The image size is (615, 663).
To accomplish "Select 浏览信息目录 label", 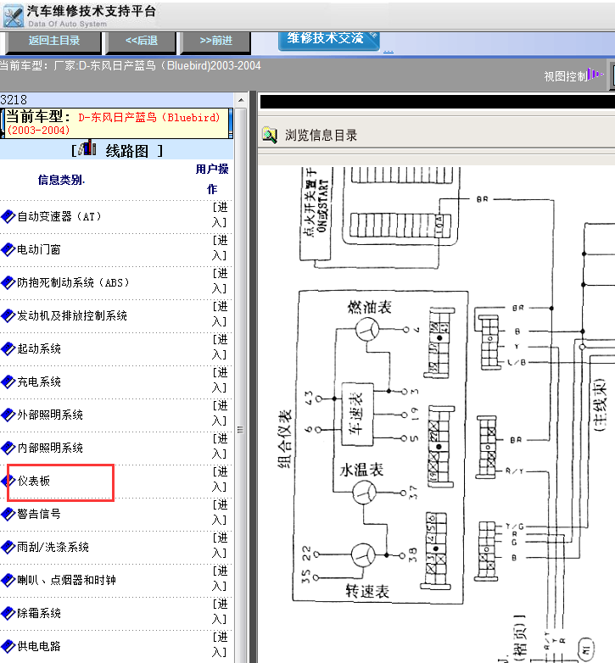I will click(321, 136).
